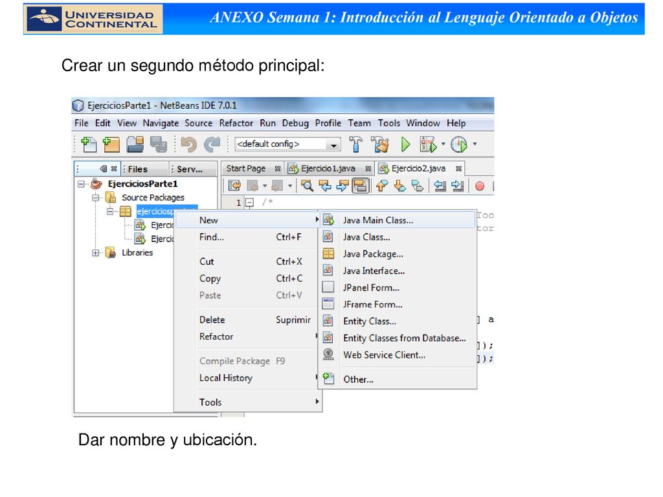This screenshot has width=663, height=497.
Task: Open the File menu
Action: coord(81,123)
